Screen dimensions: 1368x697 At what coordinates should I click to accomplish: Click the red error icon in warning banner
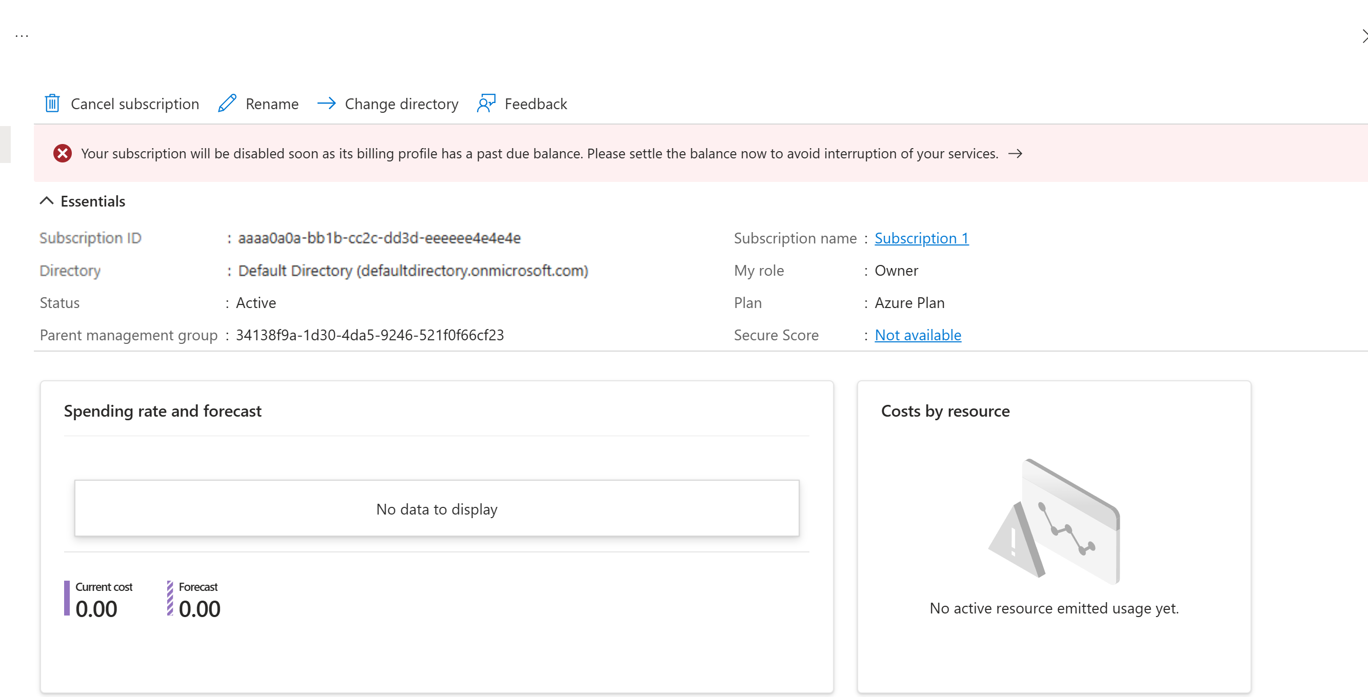click(63, 153)
